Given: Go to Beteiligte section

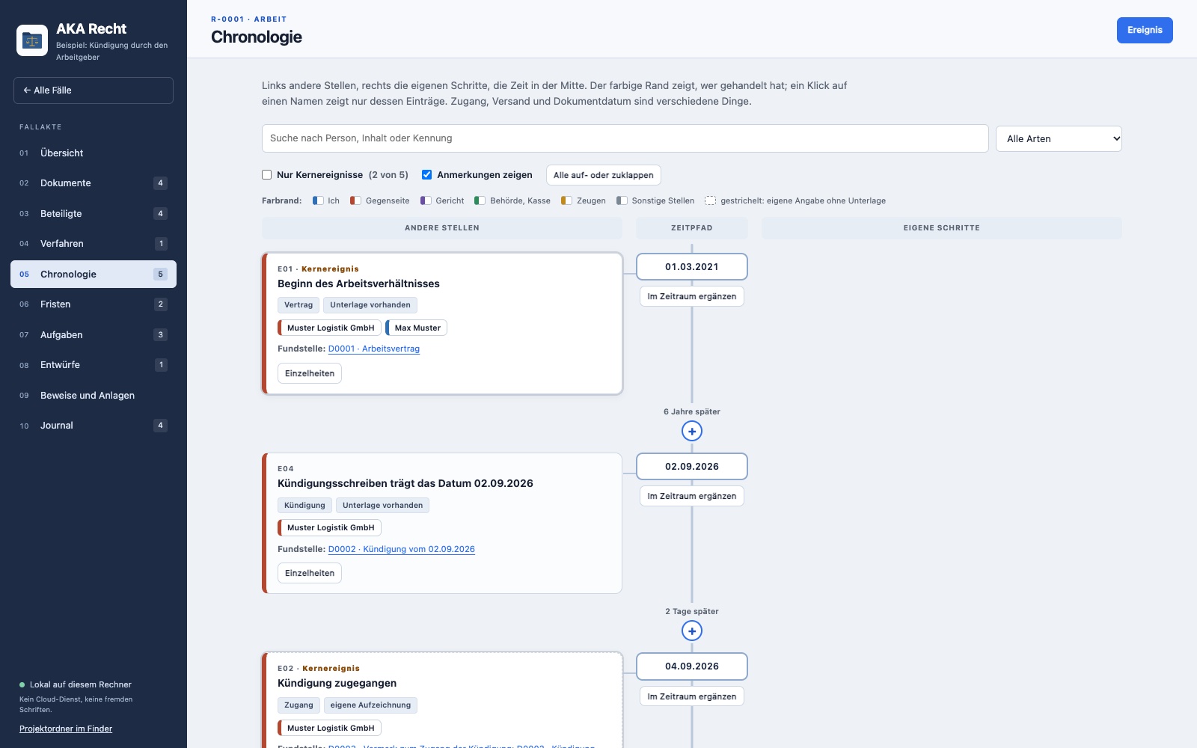Looking at the screenshot, I should pos(94,213).
